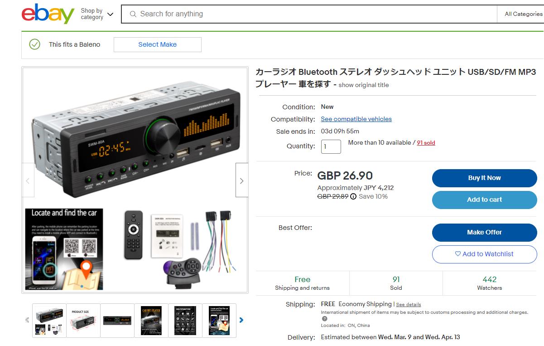Click the Quantity input field

coord(331,146)
